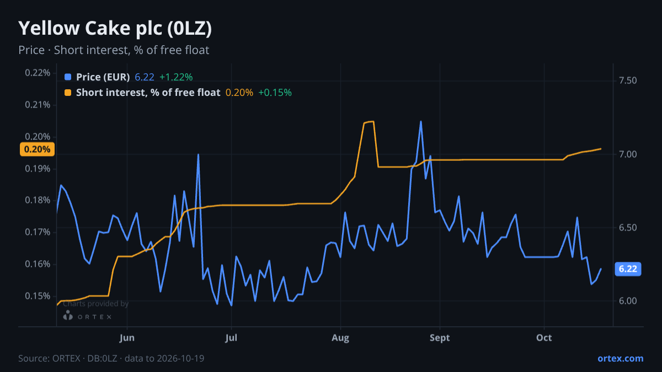Click the Oct x-axis label
The width and height of the screenshot is (662, 372).
(x=544, y=337)
